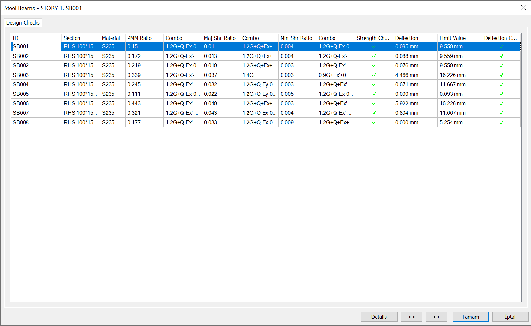Screen dimensions: 531x326
Task: Click the deflection check mark for SB001
Action: tap(501, 46)
